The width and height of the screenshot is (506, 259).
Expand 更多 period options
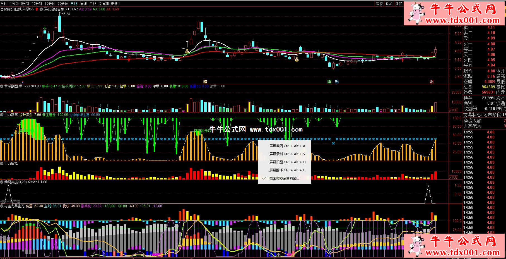[x=115, y=4]
